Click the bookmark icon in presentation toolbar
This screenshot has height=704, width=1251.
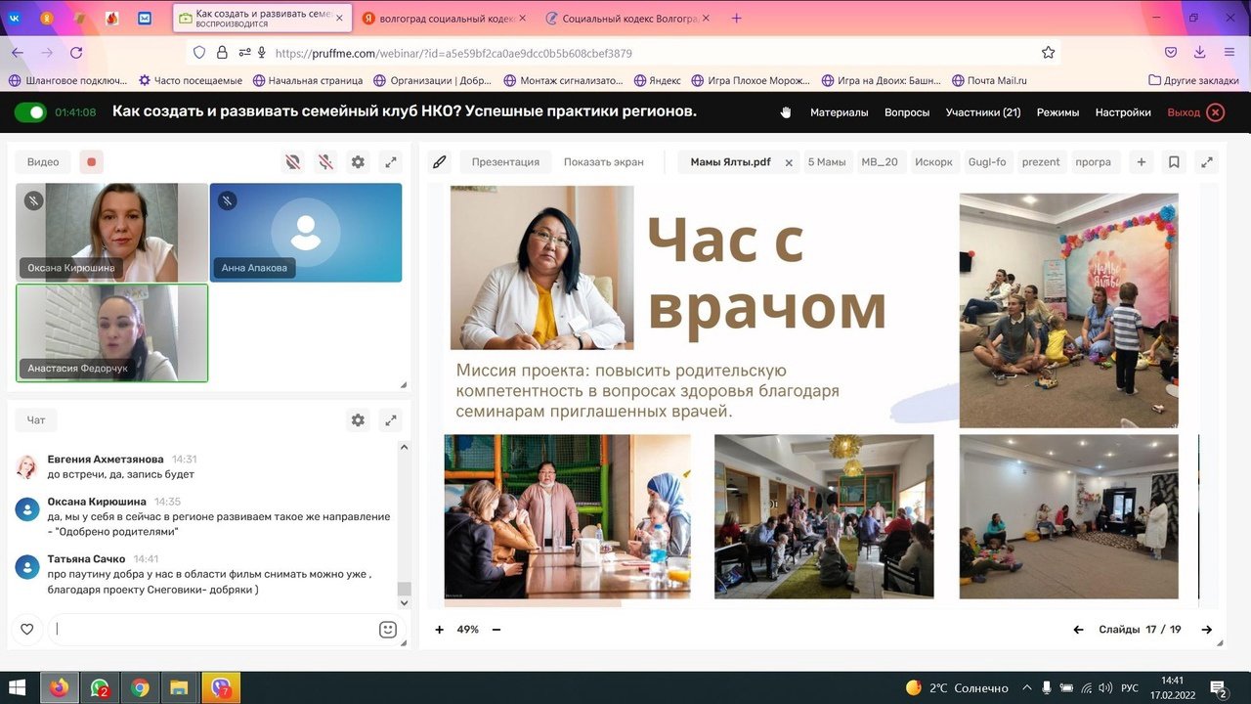pyautogui.click(x=1174, y=162)
